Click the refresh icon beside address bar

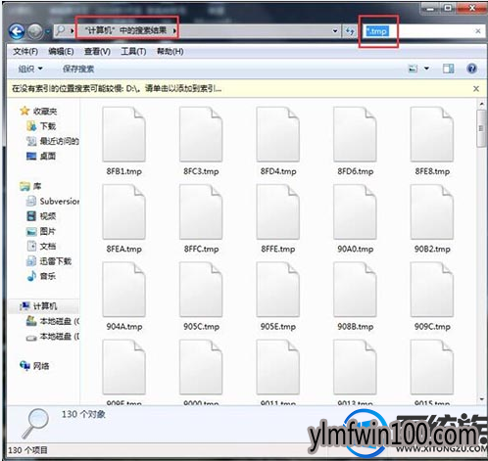[x=350, y=31]
